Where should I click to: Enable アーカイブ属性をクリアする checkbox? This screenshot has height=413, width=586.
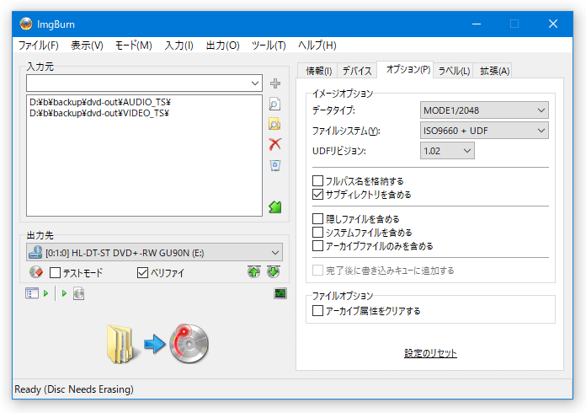pyautogui.click(x=317, y=311)
